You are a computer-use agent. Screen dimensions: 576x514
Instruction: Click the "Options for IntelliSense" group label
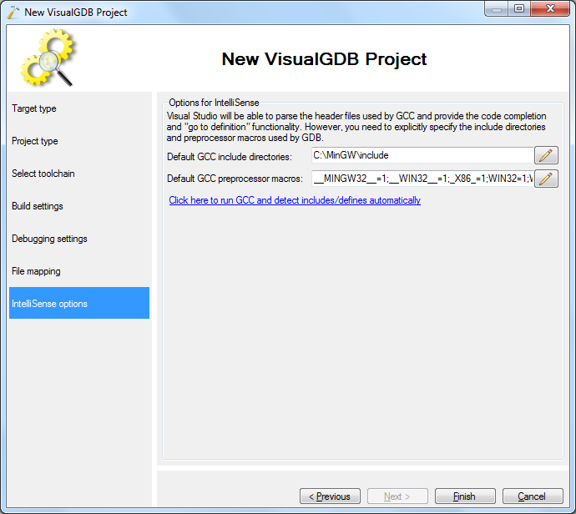click(214, 103)
